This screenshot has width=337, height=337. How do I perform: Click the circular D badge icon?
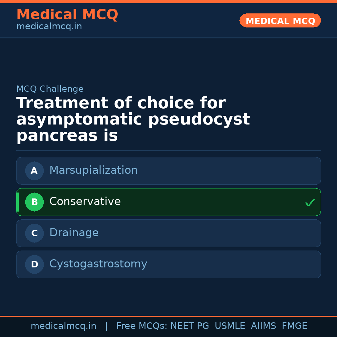click(x=34, y=264)
